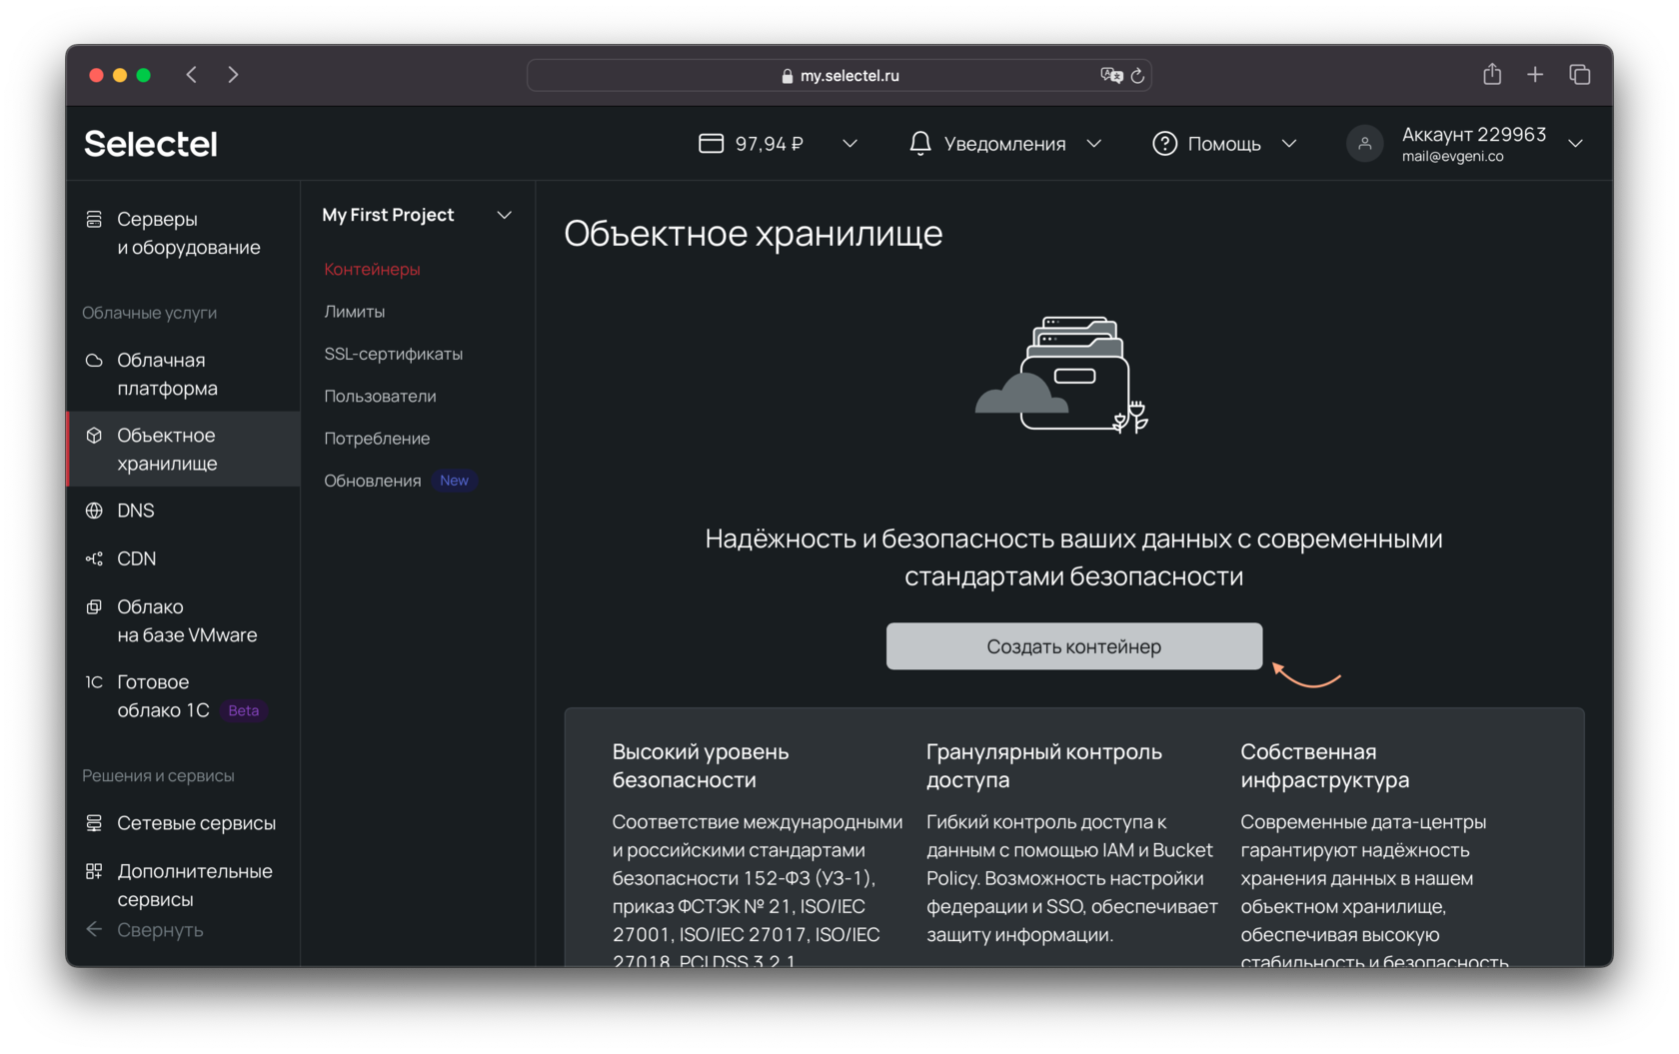
Task: Expand the Аккаунт 229963 dropdown chevron
Action: point(1576,144)
